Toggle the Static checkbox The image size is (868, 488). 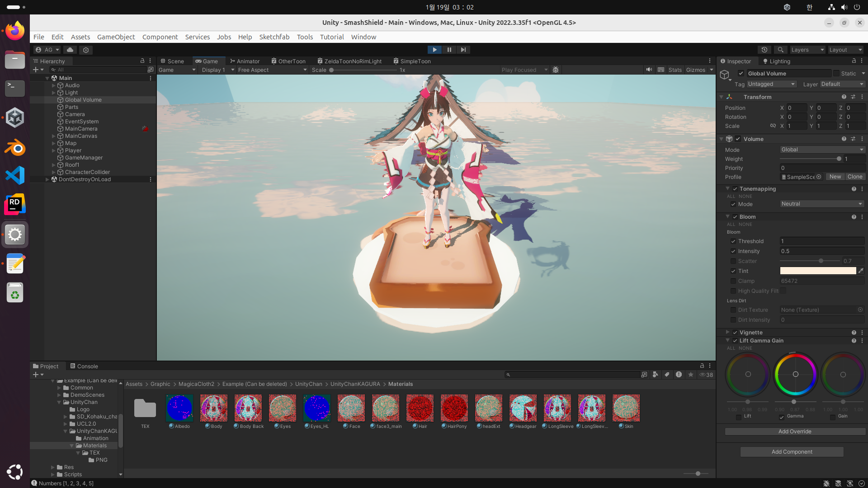836,73
